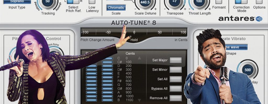The width and height of the screenshot is (268, 104).
Task: Toggle the right-column button for note E
Action: click(107, 73)
